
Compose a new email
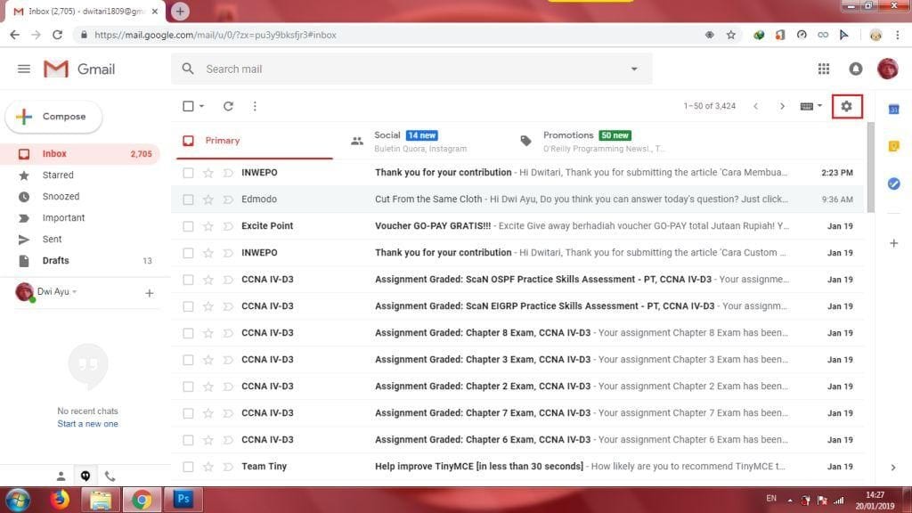53,117
